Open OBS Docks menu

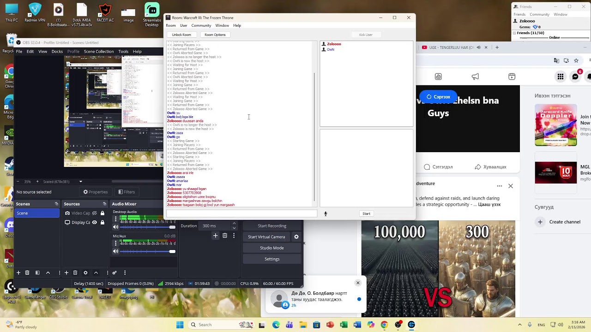click(x=57, y=52)
